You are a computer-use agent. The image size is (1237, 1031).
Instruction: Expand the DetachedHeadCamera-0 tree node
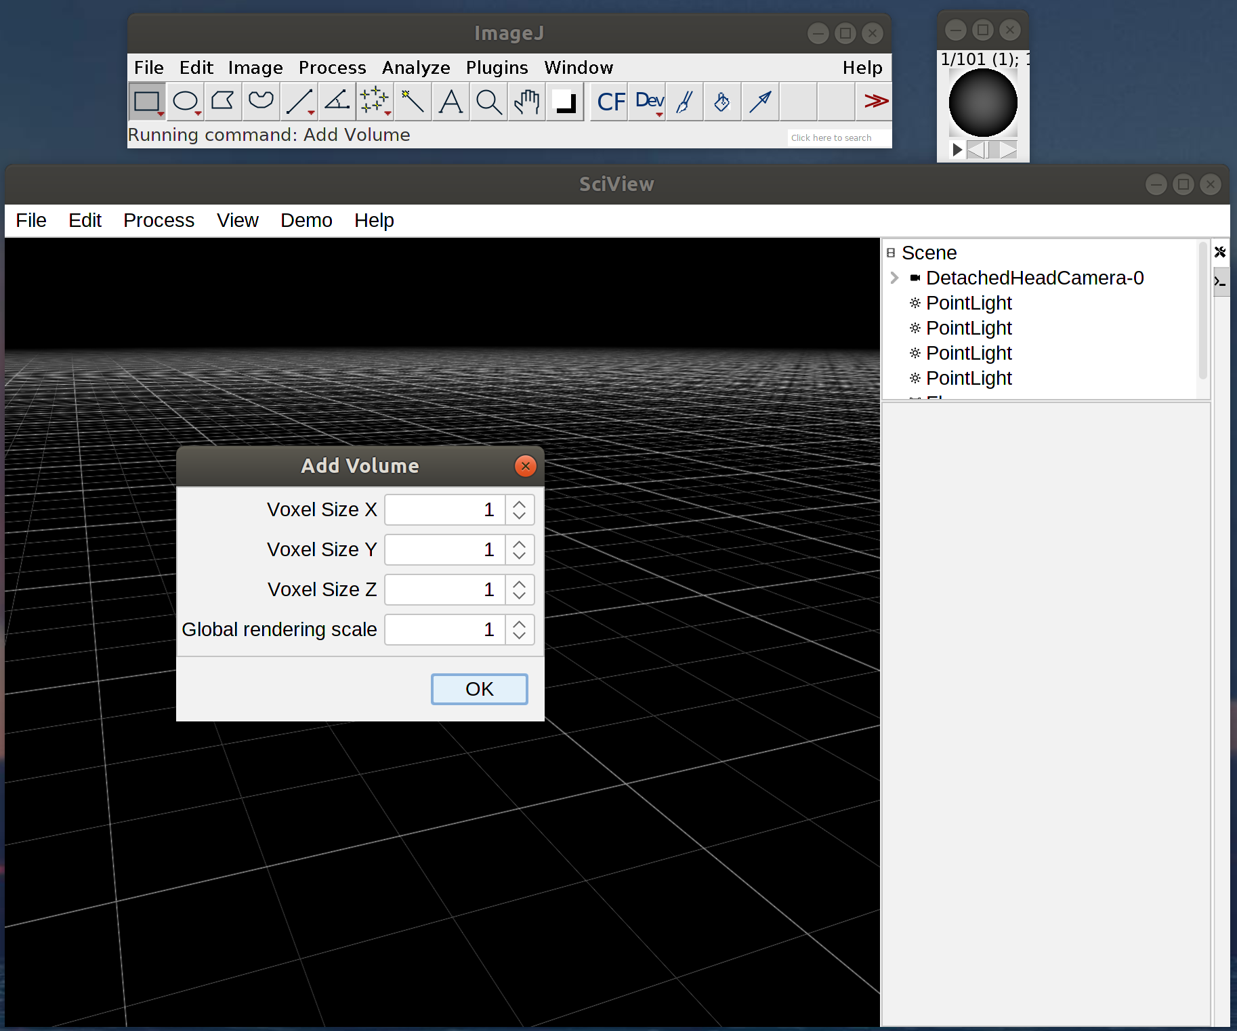click(x=895, y=278)
